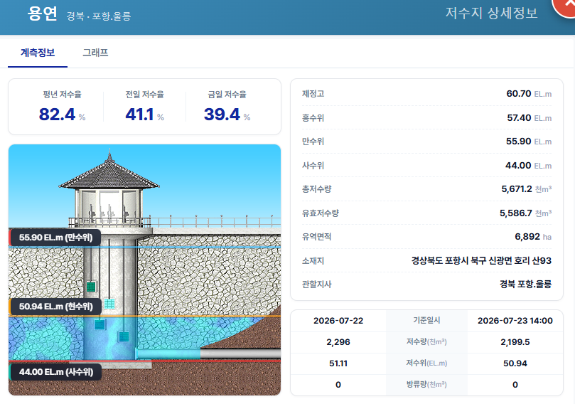Click the 50.94 EL.m 현수위 label

point(55,307)
